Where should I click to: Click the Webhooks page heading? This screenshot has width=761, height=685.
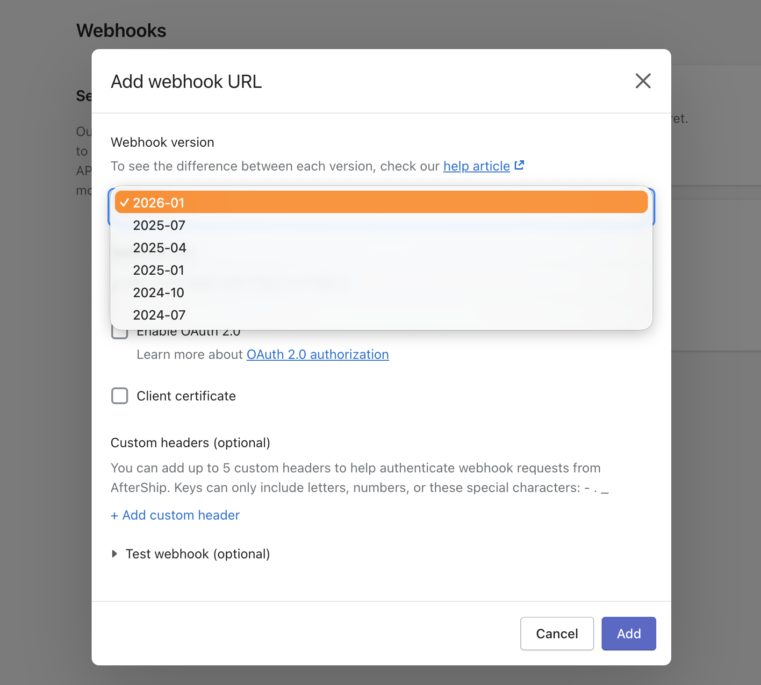121,30
